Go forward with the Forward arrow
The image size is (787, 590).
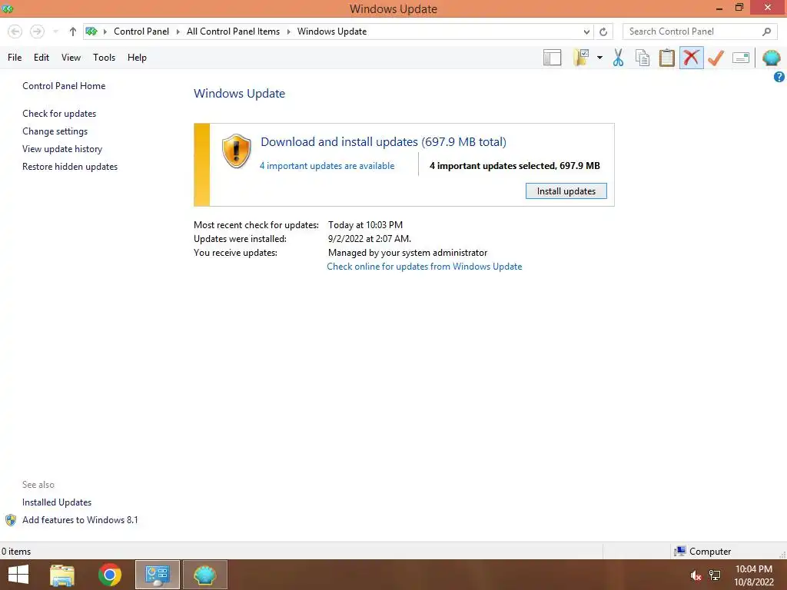[x=37, y=31]
